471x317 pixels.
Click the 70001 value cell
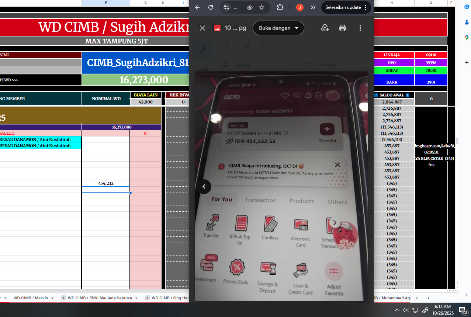click(x=431, y=70)
